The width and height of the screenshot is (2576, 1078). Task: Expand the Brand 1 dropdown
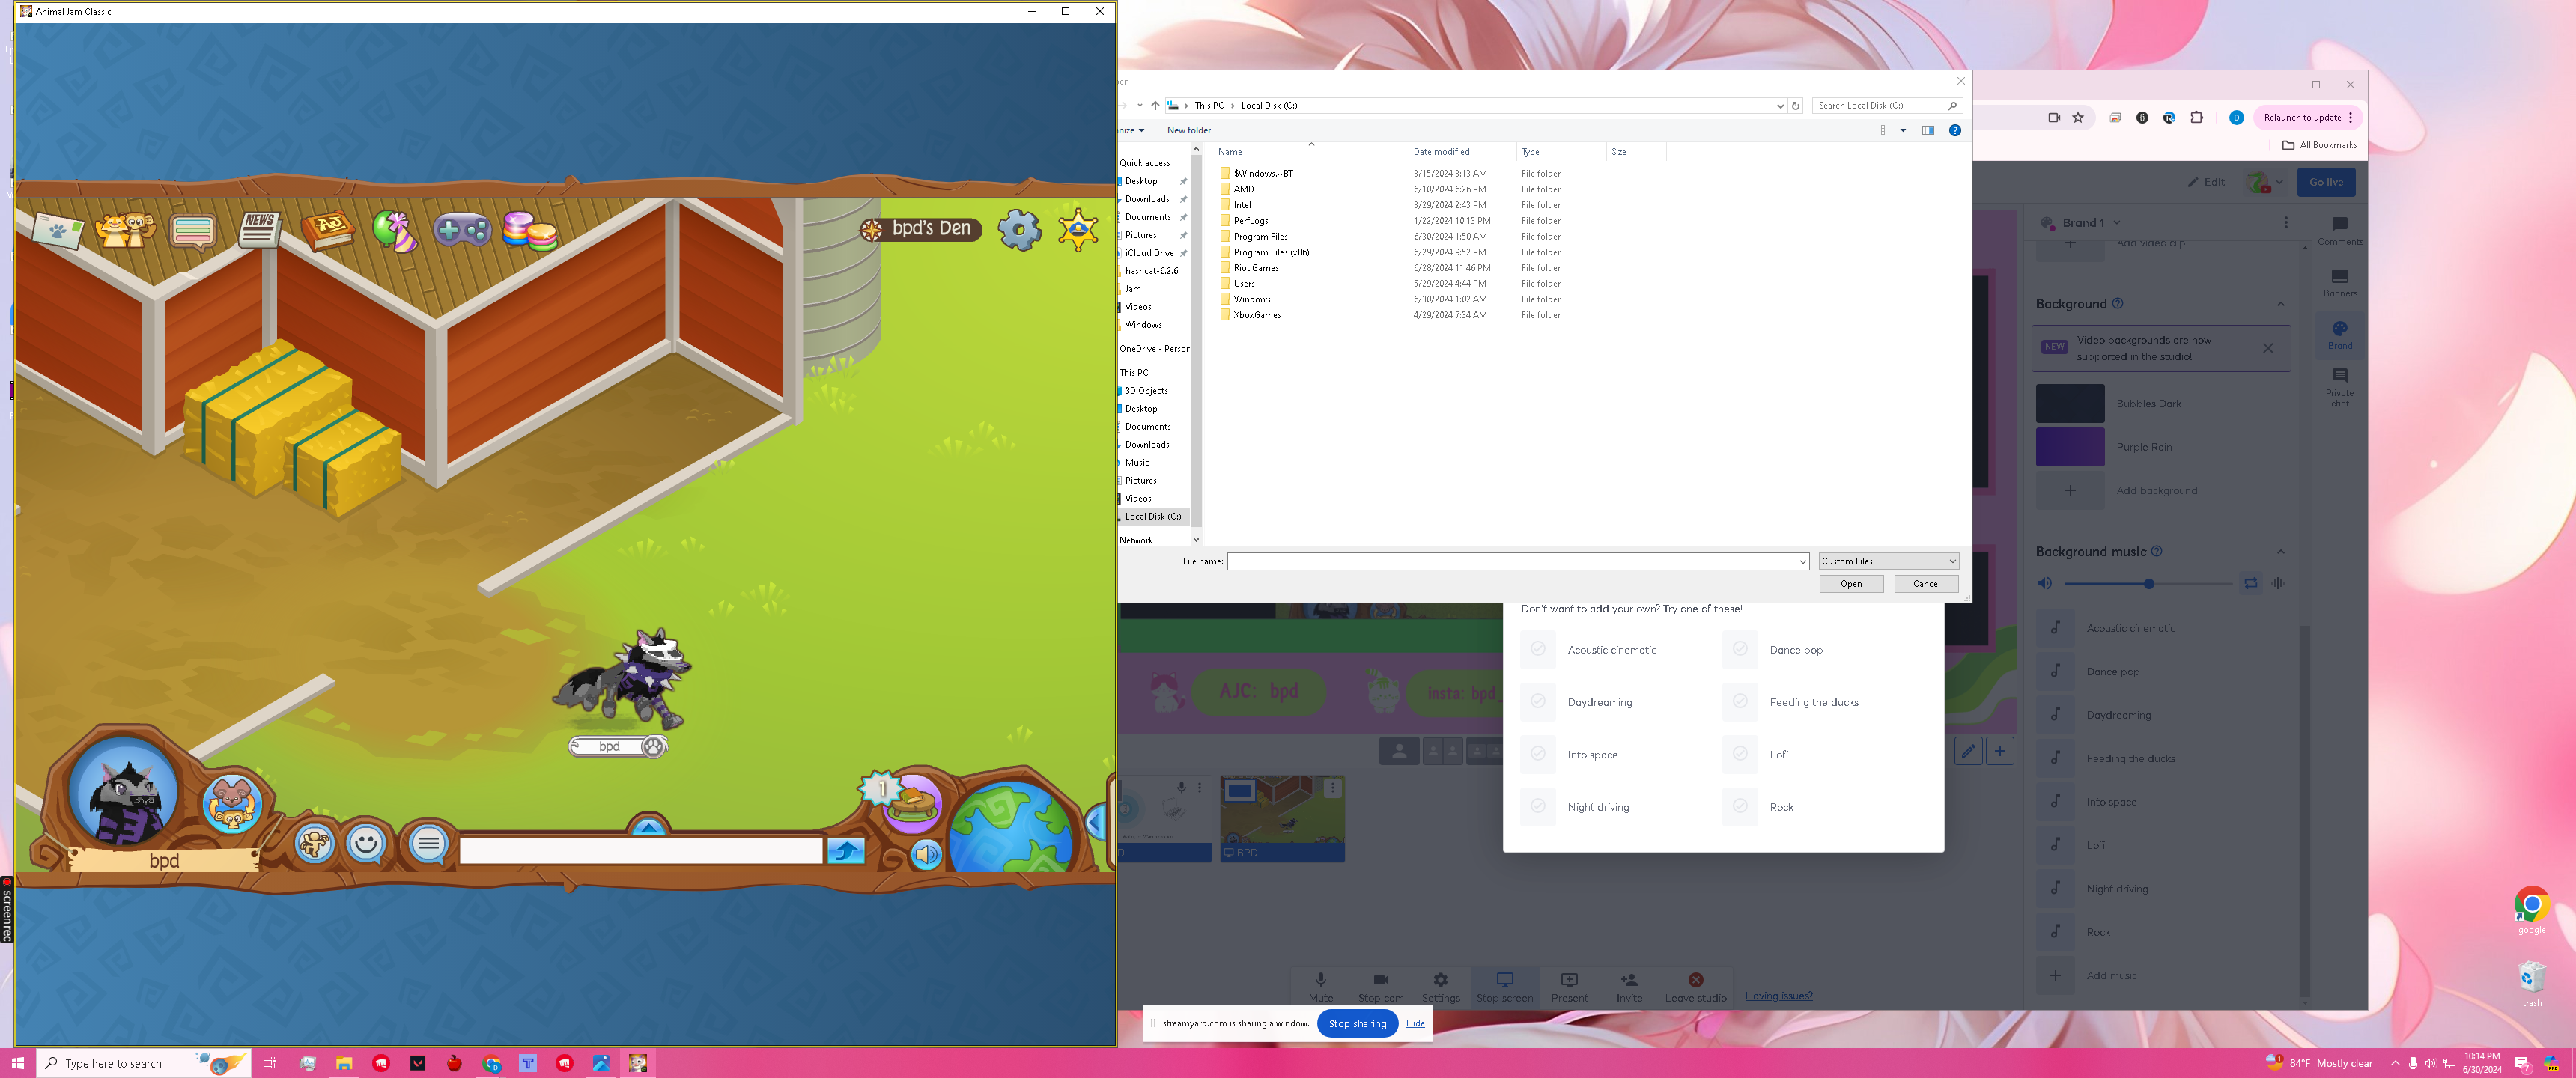[2117, 223]
